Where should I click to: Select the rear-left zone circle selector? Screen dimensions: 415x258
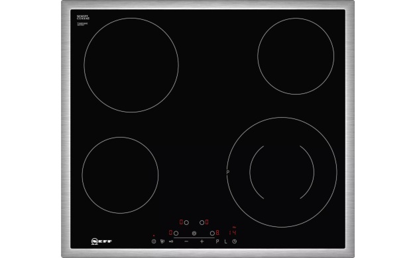point(186,223)
